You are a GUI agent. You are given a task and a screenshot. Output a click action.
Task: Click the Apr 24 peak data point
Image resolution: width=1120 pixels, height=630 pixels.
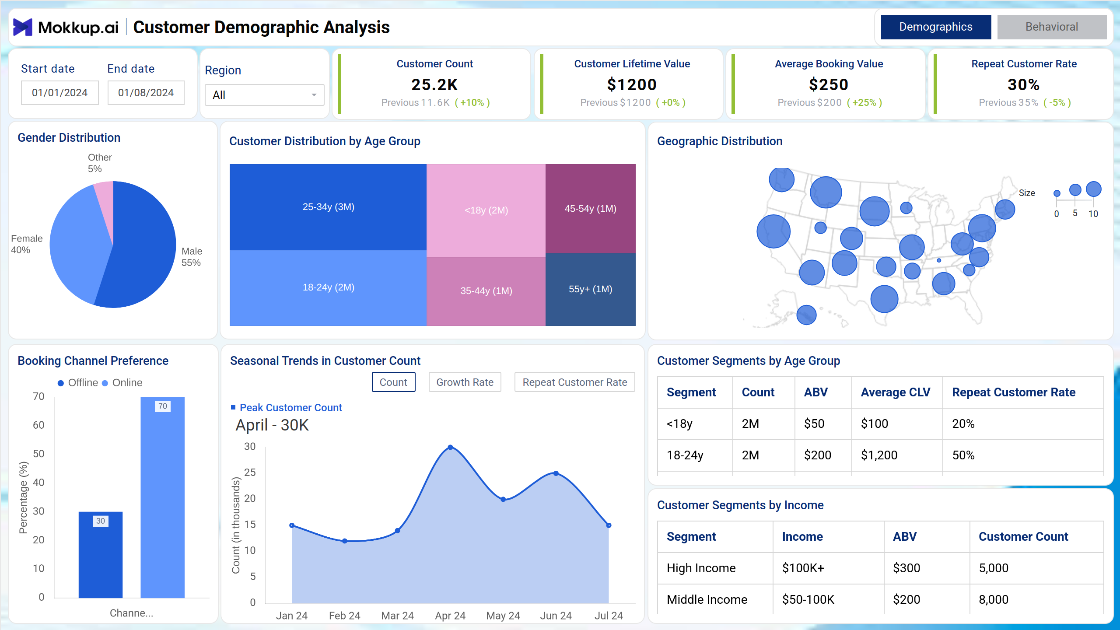click(450, 447)
